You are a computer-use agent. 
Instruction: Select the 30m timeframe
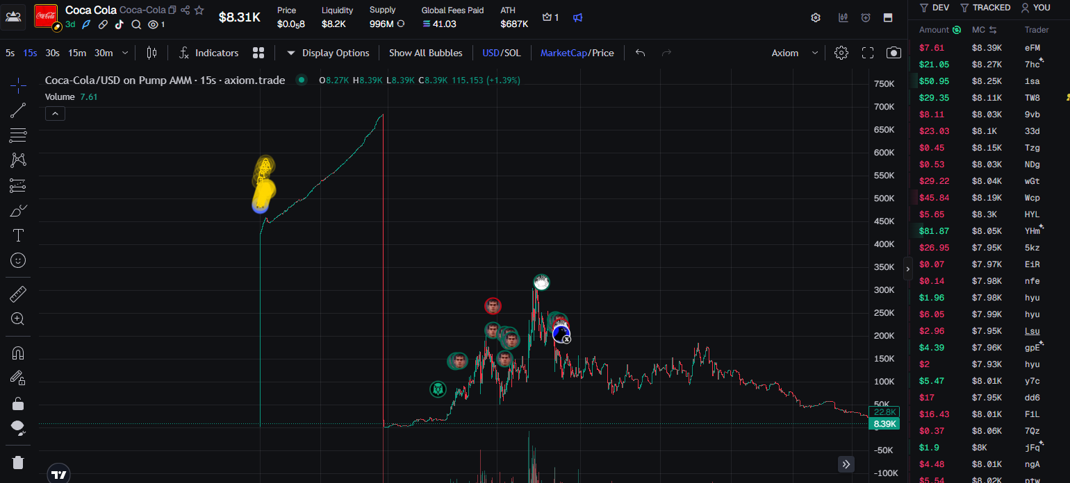pos(104,53)
